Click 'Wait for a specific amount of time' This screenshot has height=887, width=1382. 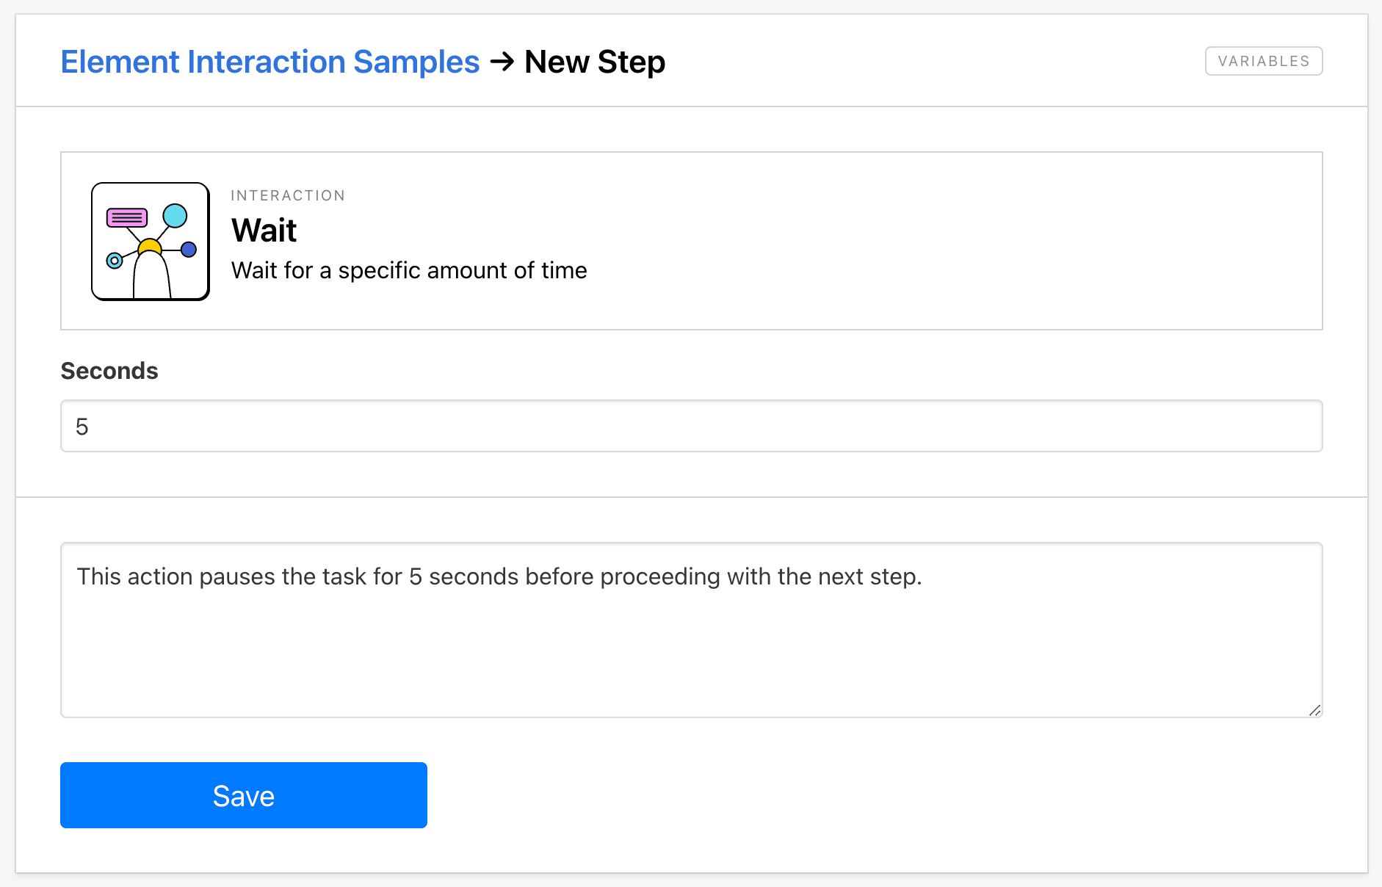coord(409,270)
